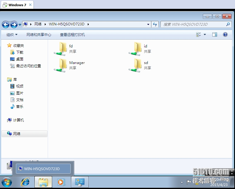
Task: Click the Windows Start button
Action: 7,182
